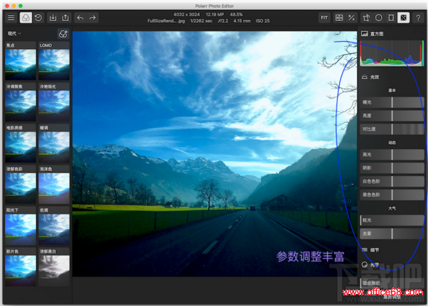Adjust the 高光 highlights slider
Viewport: 428px width, 306px height.
click(392, 155)
